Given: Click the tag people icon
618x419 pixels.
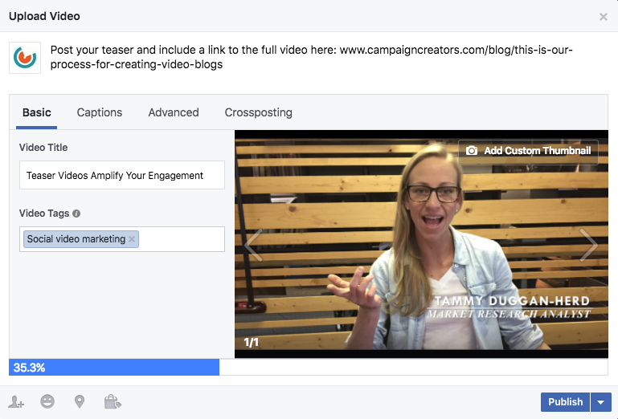Looking at the screenshot, I should pyautogui.click(x=16, y=401).
